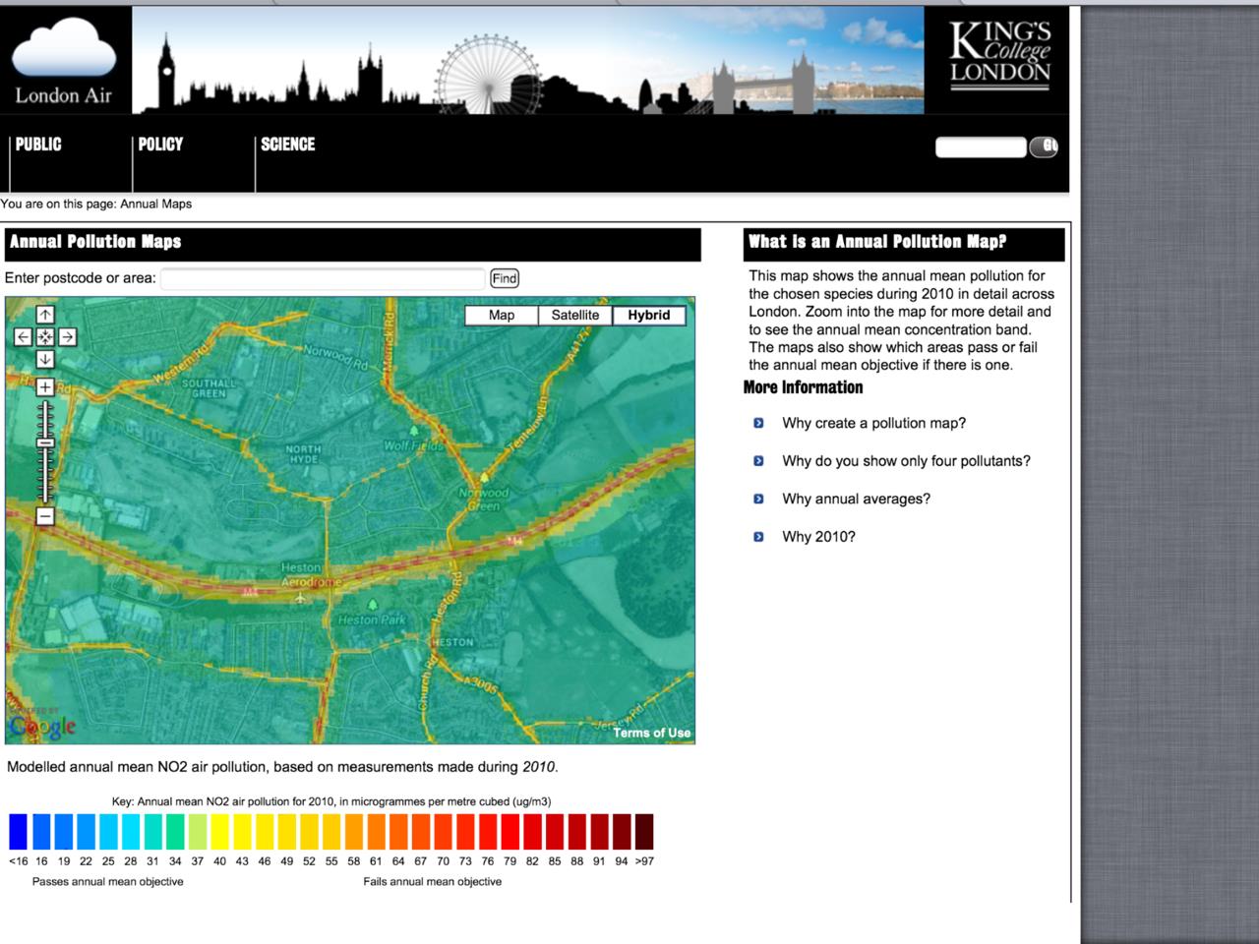Click the London Air cloud logo
Image resolution: width=1259 pixels, height=944 pixels.
64,59
